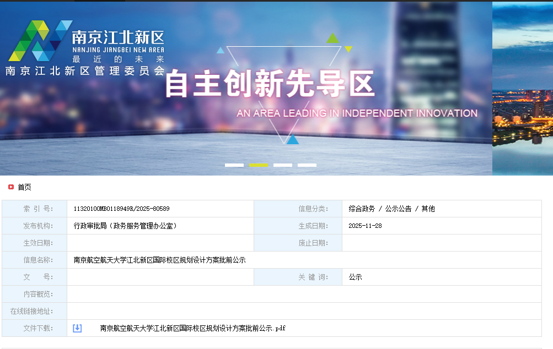
Task: Select the 综合政务 classification link
Action: coord(361,208)
